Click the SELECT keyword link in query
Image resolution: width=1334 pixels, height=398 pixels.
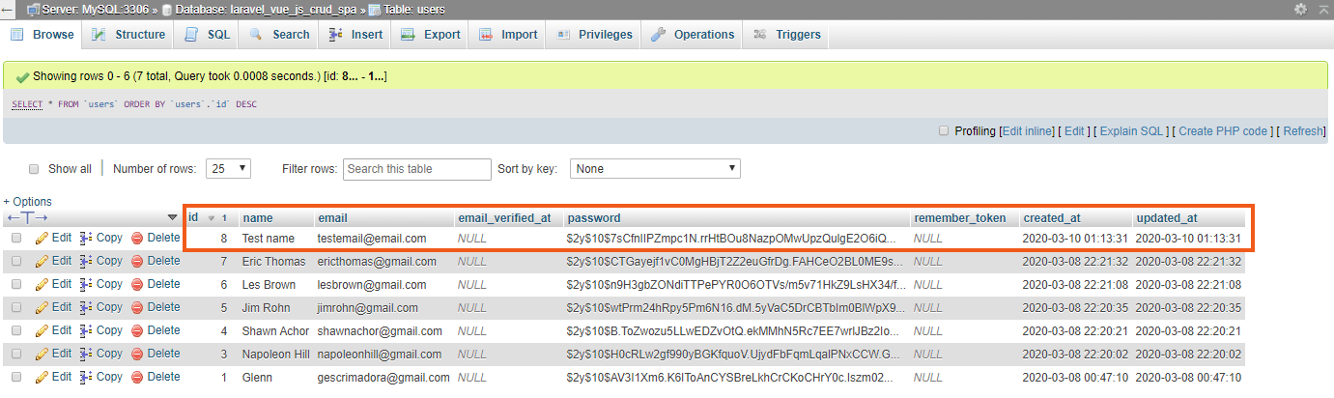point(27,103)
